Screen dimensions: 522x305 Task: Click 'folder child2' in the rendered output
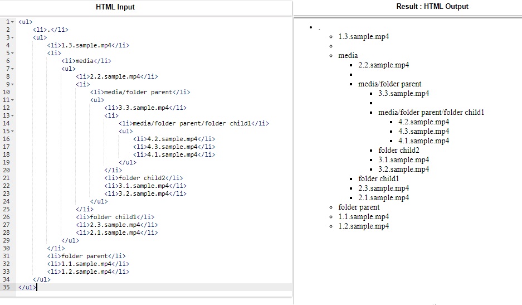coord(399,151)
